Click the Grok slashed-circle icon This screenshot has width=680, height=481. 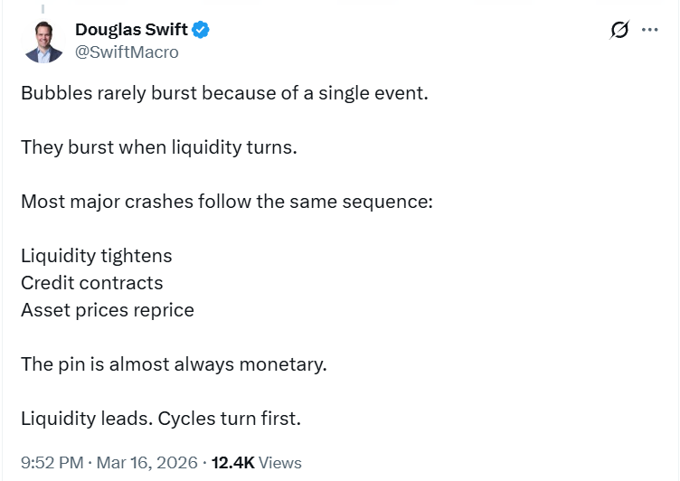[x=619, y=30]
